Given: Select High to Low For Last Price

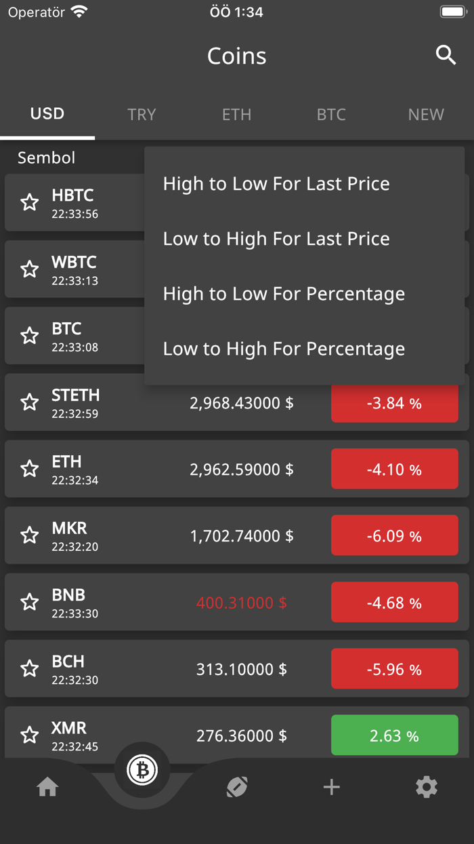Looking at the screenshot, I should pyautogui.click(x=276, y=183).
